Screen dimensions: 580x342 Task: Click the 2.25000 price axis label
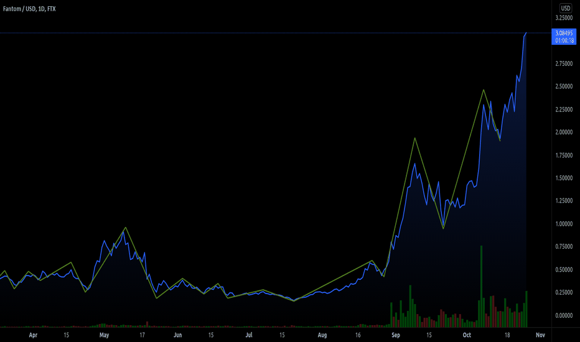[564, 109]
